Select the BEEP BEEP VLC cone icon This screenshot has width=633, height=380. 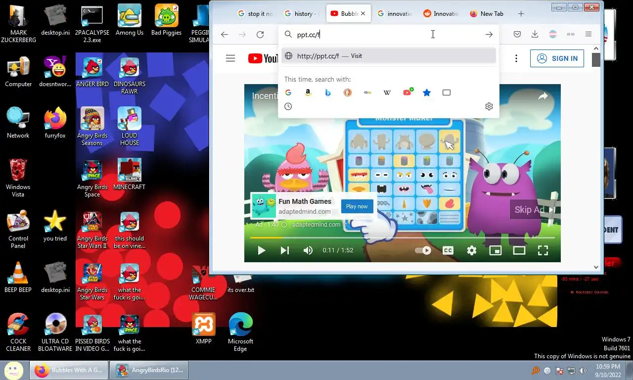click(18, 278)
